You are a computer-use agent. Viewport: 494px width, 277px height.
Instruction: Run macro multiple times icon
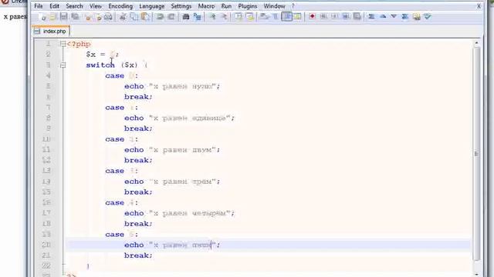[346, 17]
